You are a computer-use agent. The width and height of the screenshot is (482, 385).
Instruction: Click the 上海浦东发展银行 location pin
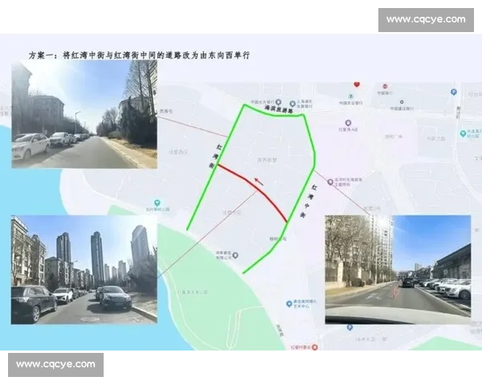pyautogui.click(x=292, y=103)
